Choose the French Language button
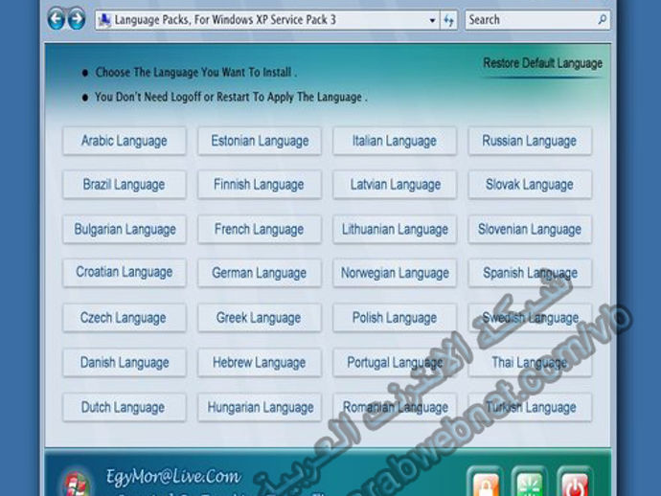Image resolution: width=661 pixels, height=496 pixels. point(260,229)
